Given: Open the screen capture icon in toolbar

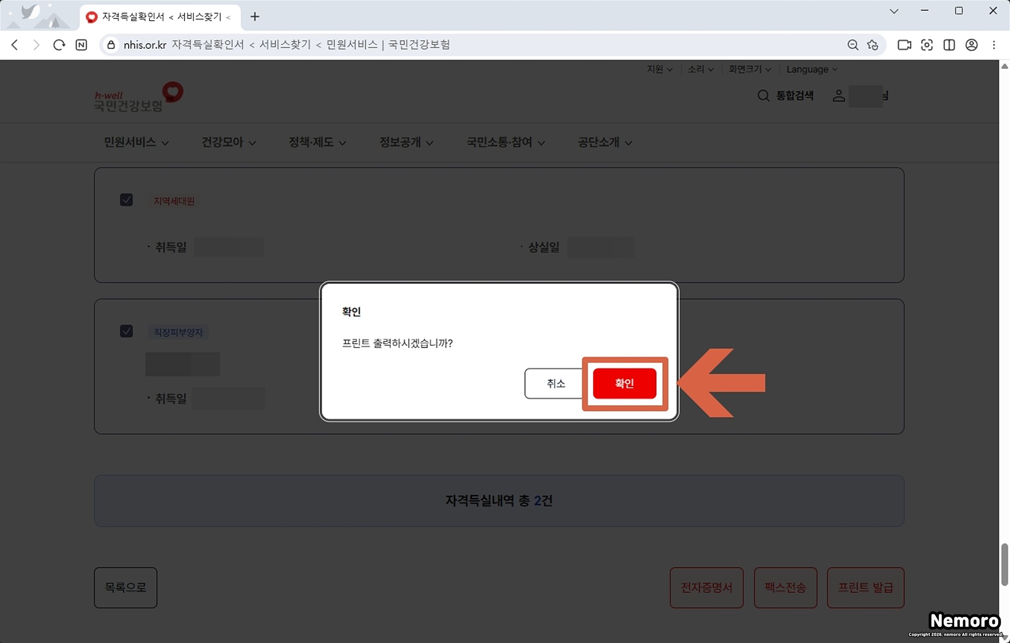Looking at the screenshot, I should click(x=927, y=45).
